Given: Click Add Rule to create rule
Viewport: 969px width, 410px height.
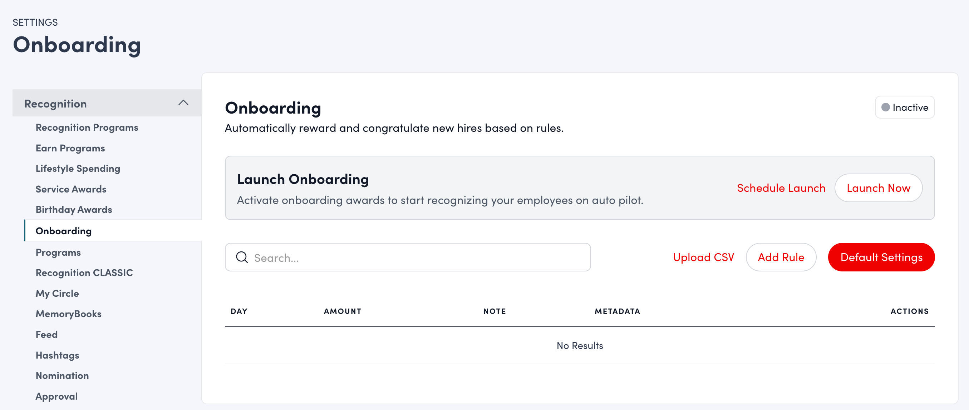Looking at the screenshot, I should click(781, 257).
